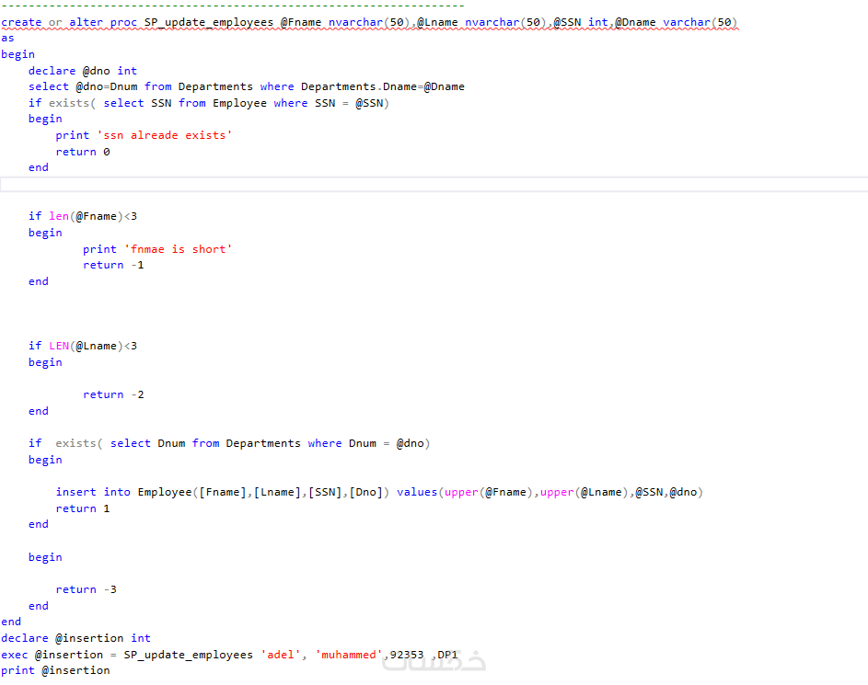Screen dimensions: 868x685
Task: Click the string 'fnmae is short'
Action: (x=179, y=249)
